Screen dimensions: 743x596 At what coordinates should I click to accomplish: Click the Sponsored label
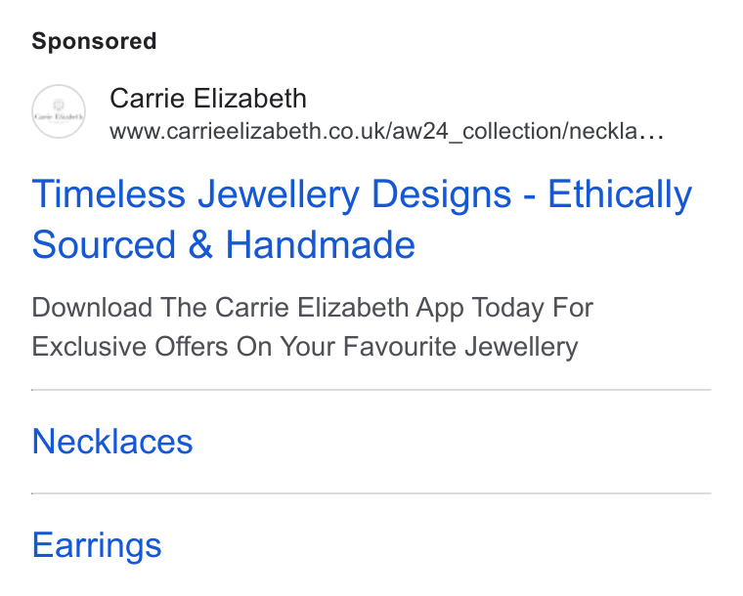(94, 41)
